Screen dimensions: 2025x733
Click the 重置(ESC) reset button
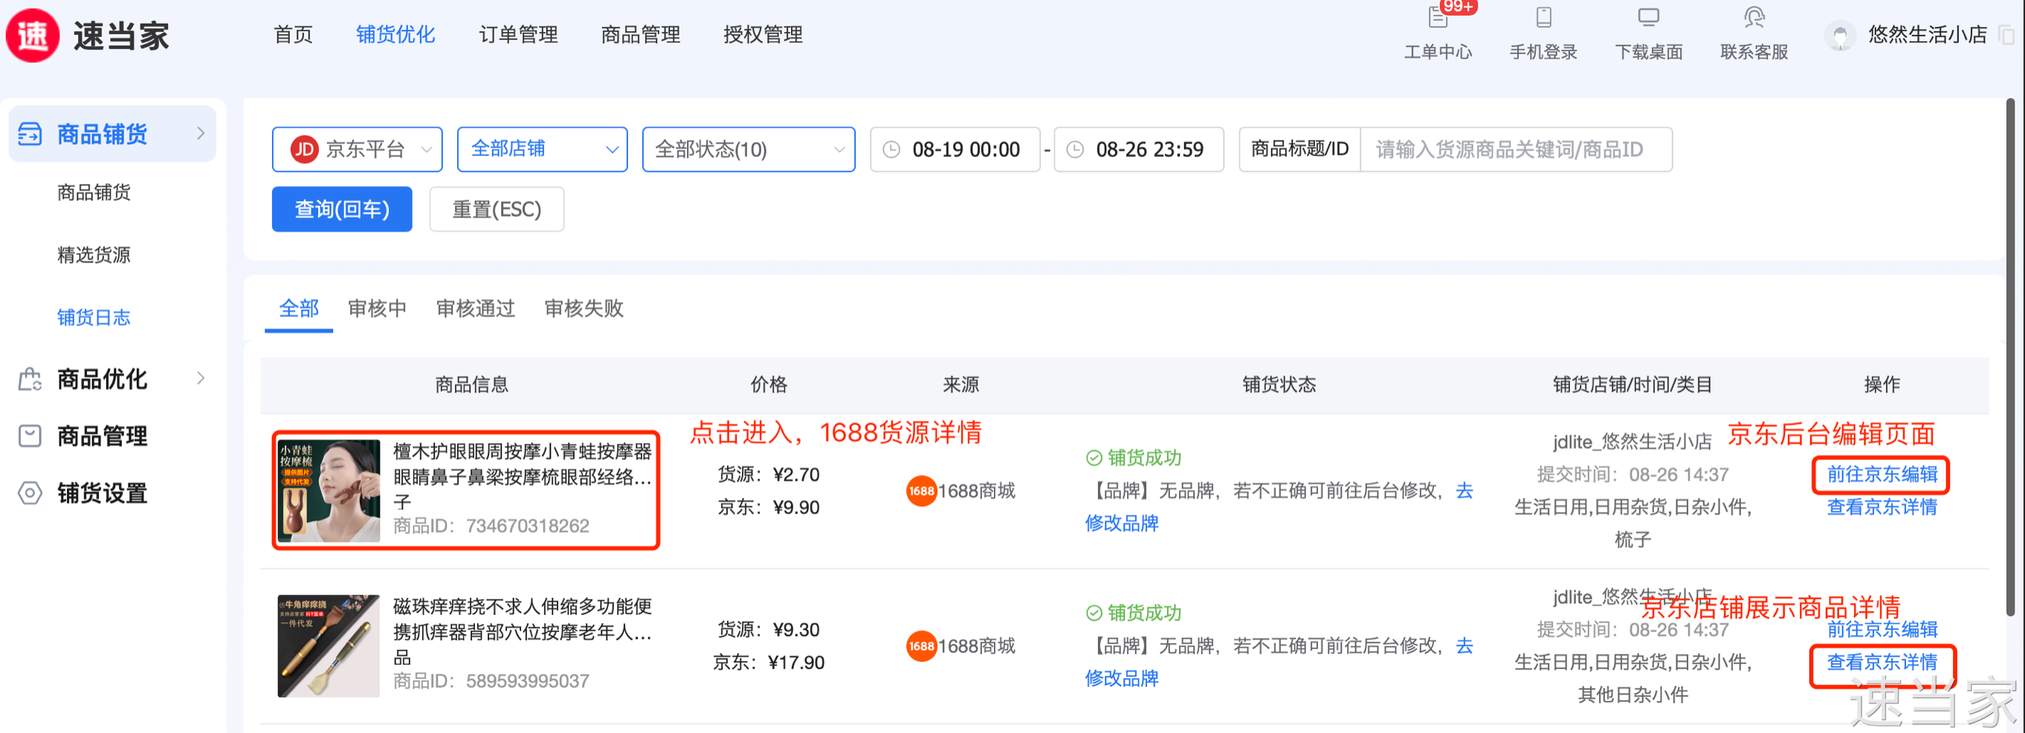496,209
